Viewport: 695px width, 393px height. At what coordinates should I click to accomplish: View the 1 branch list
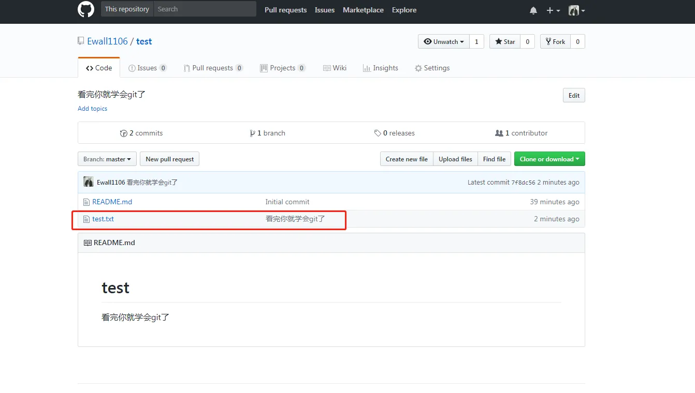tap(267, 133)
